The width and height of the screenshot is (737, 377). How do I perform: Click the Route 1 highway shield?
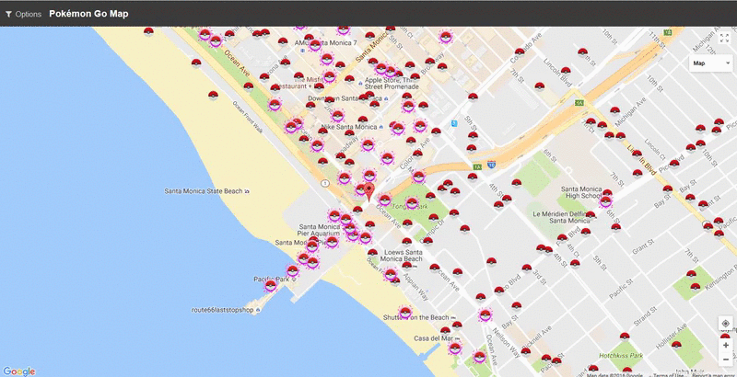[x=324, y=182]
